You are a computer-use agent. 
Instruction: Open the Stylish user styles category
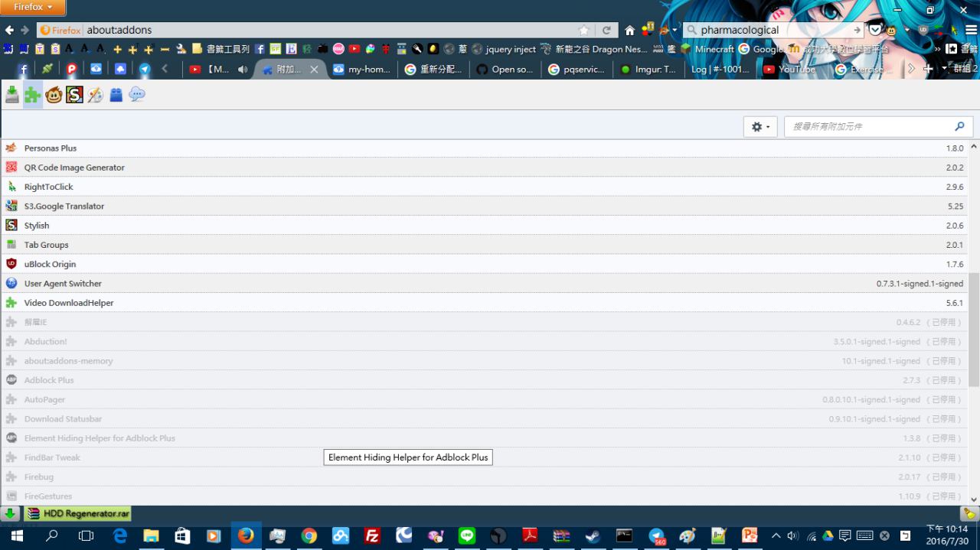(74, 95)
